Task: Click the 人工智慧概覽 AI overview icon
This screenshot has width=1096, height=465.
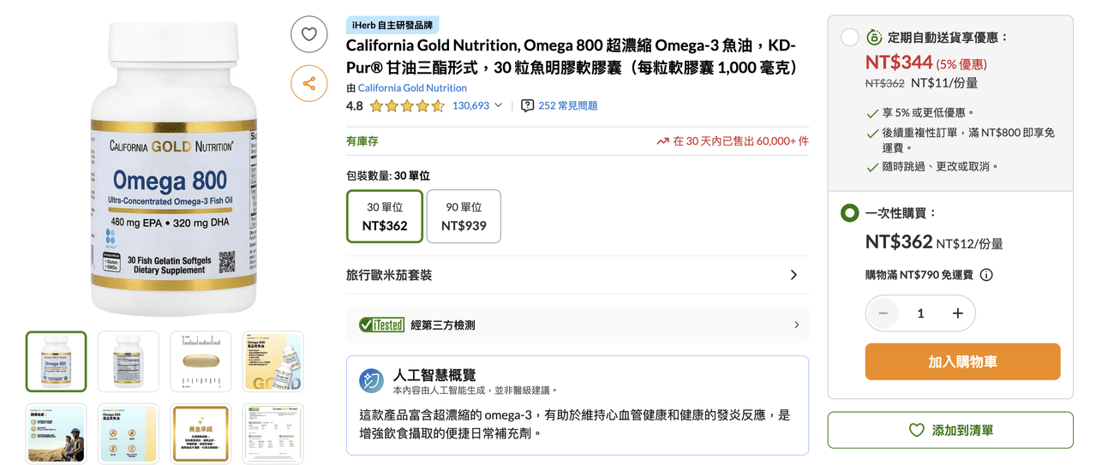Action: [371, 380]
